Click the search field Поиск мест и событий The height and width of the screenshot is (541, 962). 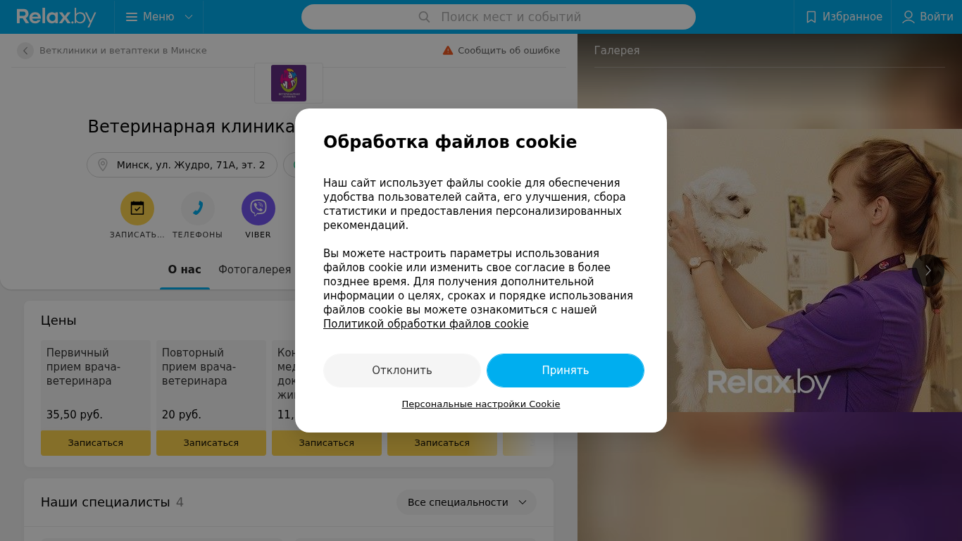click(499, 17)
